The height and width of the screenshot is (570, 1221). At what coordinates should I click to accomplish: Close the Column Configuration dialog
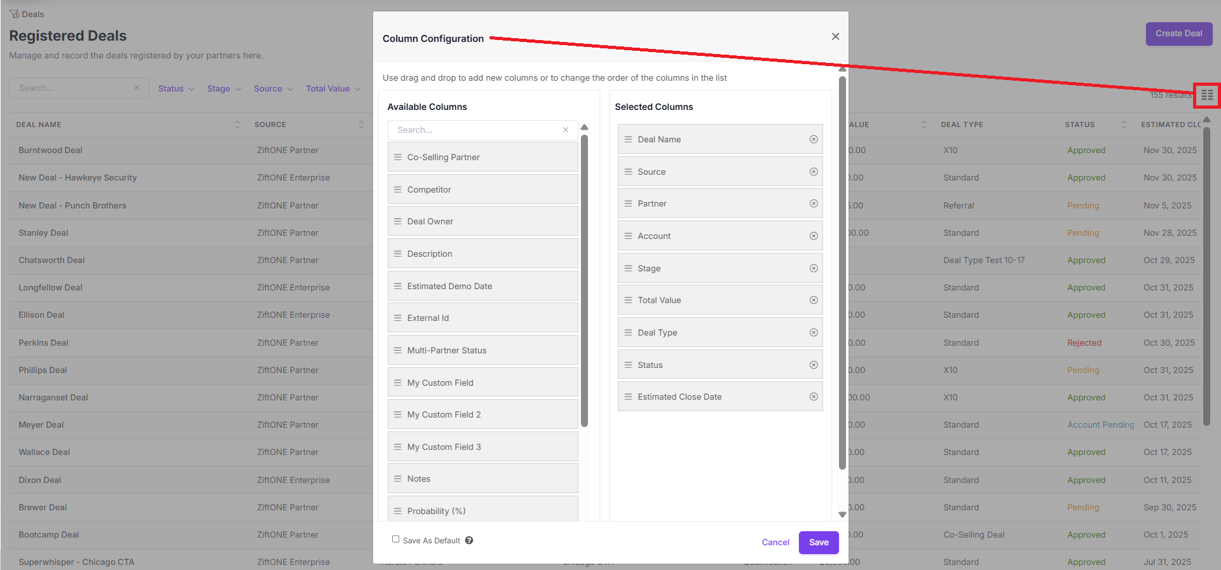[835, 36]
